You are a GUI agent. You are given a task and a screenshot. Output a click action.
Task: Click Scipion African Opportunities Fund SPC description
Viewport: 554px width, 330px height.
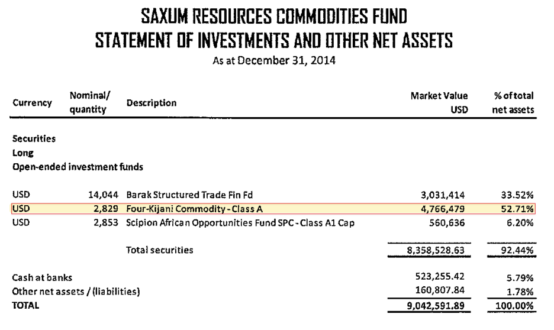tap(240, 223)
